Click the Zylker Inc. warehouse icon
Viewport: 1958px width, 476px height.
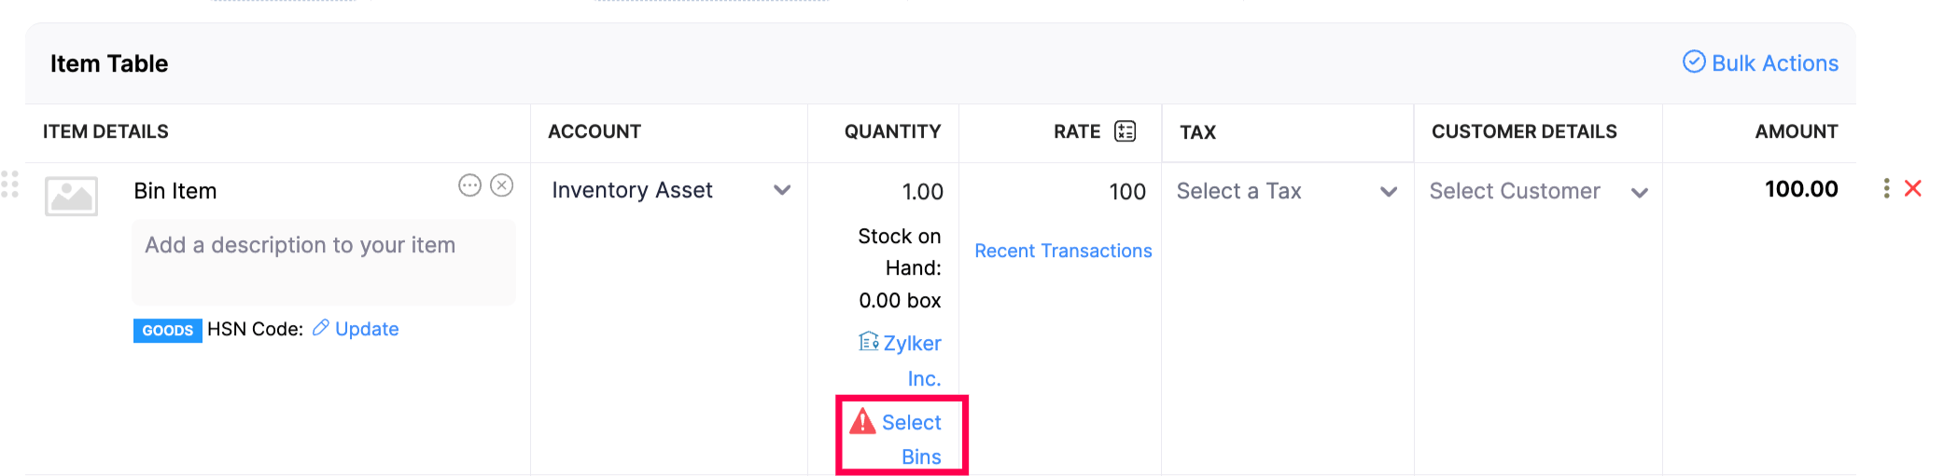(868, 342)
